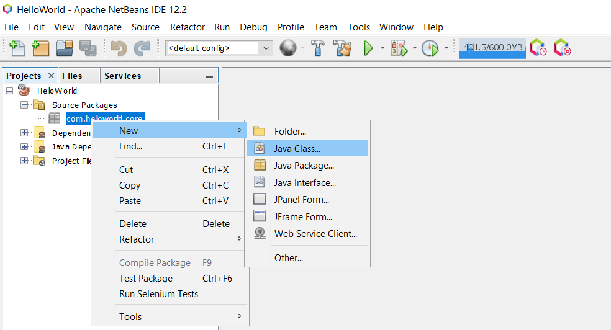
Task: Open the Debug Project dropdown arrow
Action: (414, 48)
